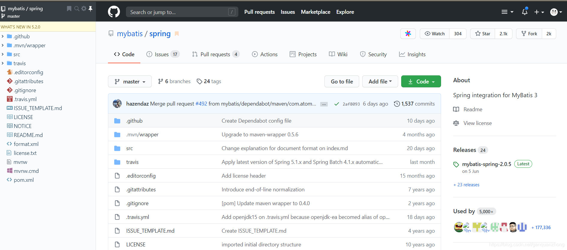
Task: Open Octotree search magnifier
Action: click(x=77, y=8)
